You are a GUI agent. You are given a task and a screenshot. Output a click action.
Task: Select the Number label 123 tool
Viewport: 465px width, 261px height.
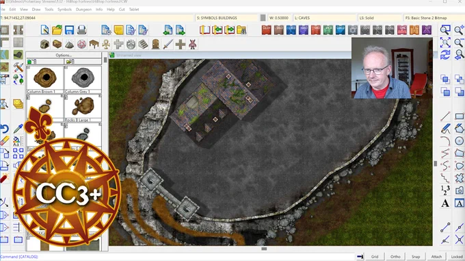click(445, 190)
